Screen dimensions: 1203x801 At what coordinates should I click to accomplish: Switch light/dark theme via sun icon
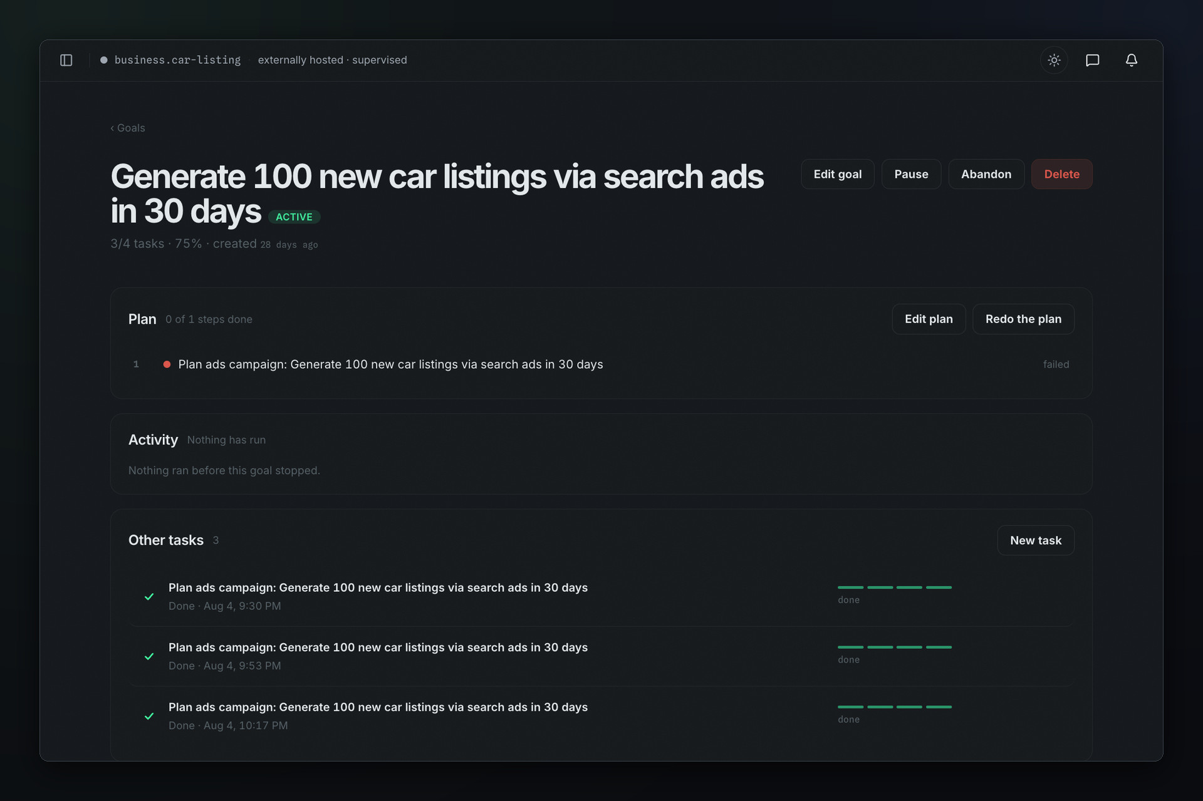[x=1054, y=60]
